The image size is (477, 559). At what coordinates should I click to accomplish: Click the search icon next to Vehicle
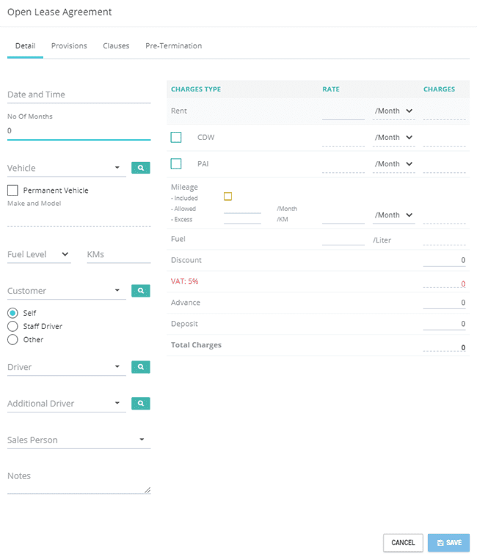tap(141, 168)
